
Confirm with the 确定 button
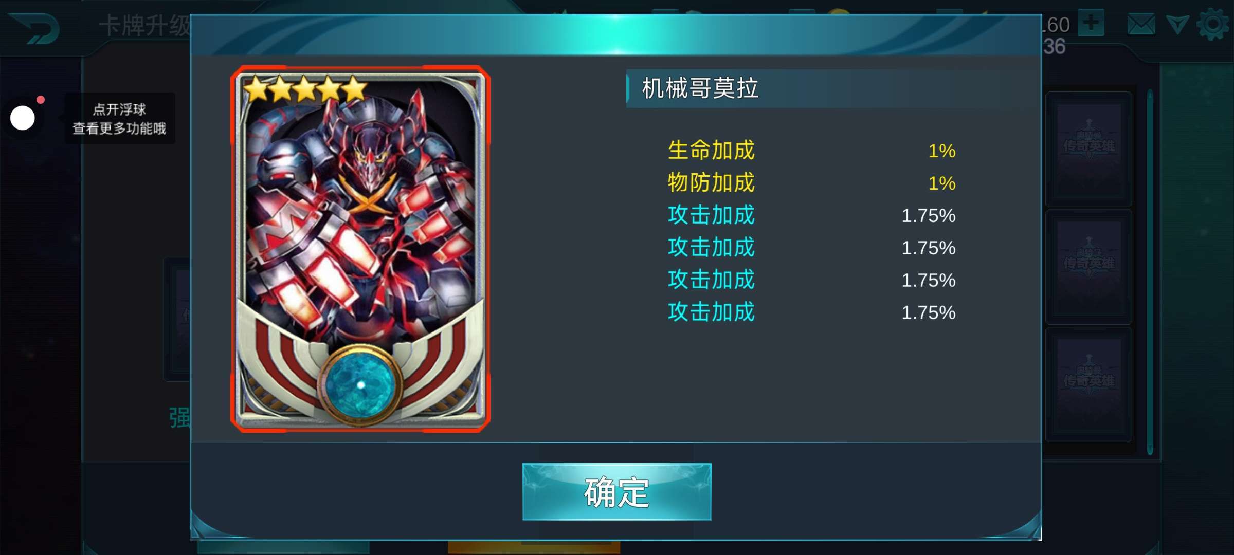[616, 492]
